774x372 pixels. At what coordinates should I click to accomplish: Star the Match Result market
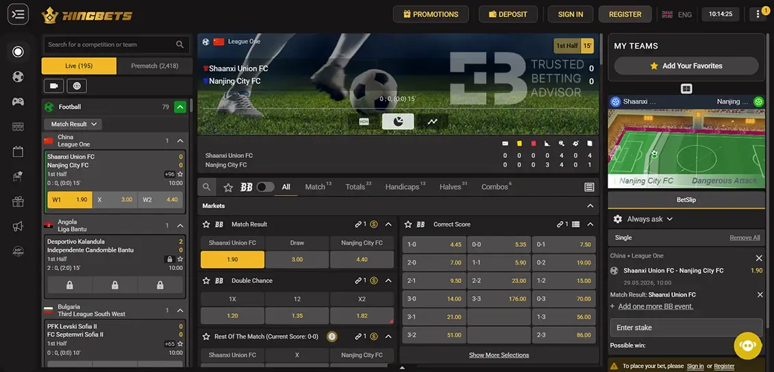pyautogui.click(x=206, y=224)
